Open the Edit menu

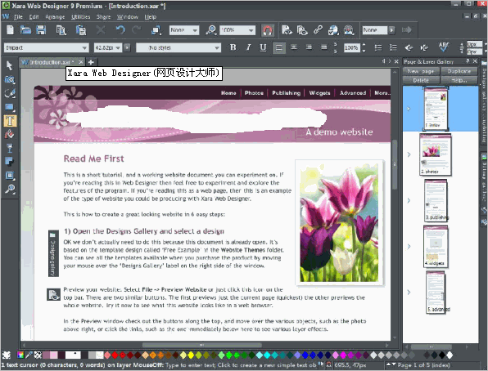click(x=34, y=17)
